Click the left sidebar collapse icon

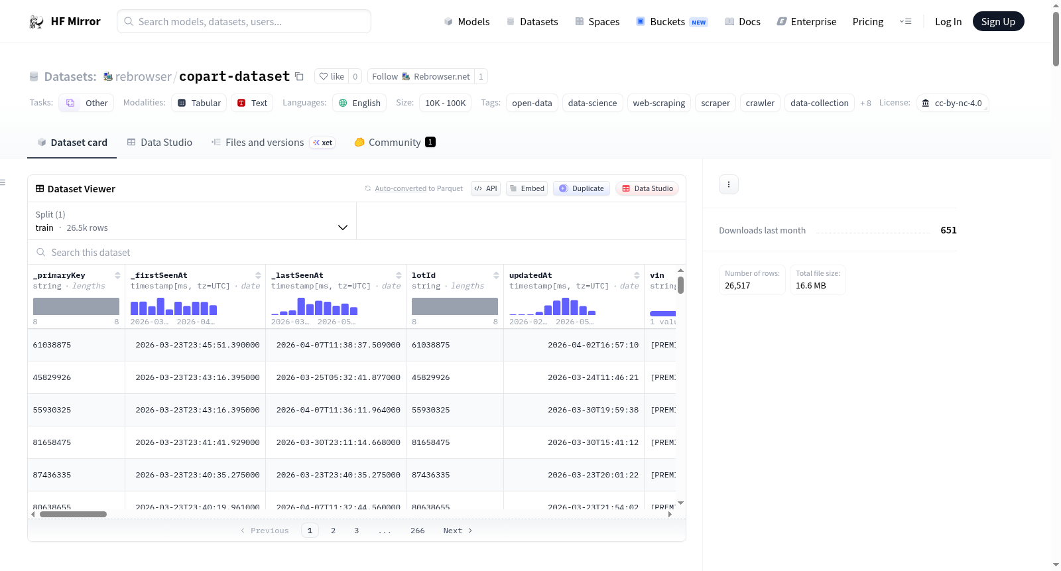pos(3,182)
